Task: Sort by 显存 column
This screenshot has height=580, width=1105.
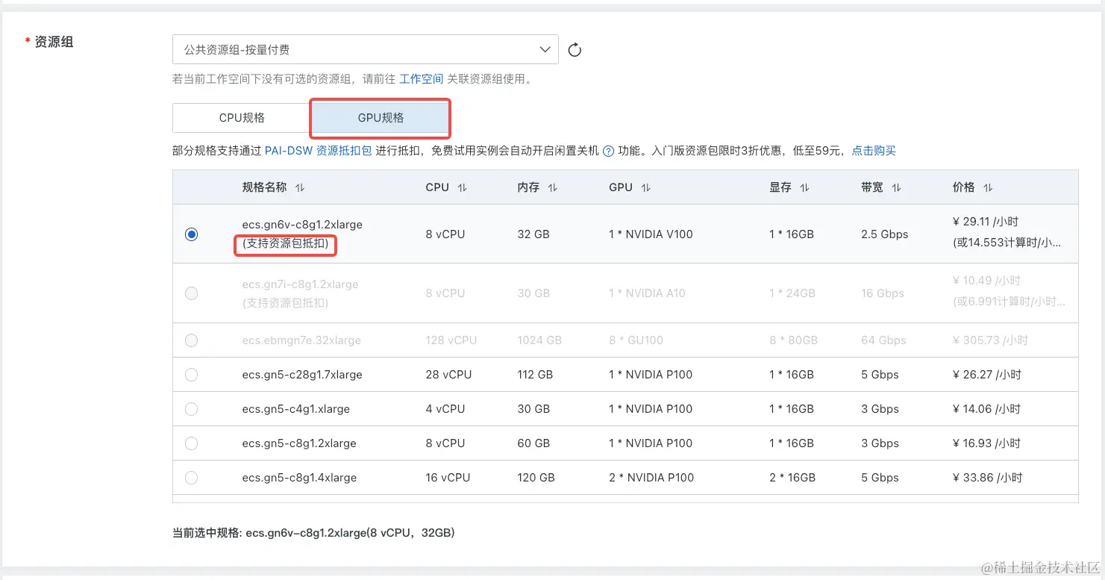Action: (x=804, y=188)
